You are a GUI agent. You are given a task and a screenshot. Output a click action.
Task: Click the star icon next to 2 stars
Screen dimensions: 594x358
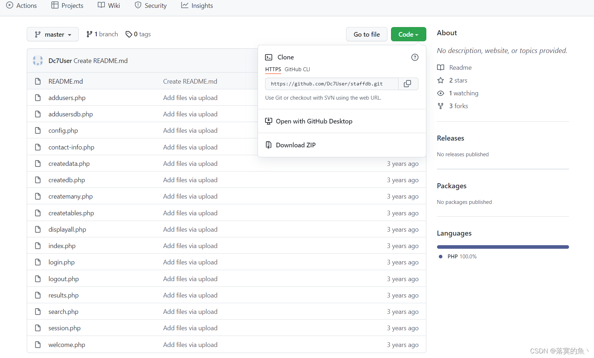[x=441, y=80]
